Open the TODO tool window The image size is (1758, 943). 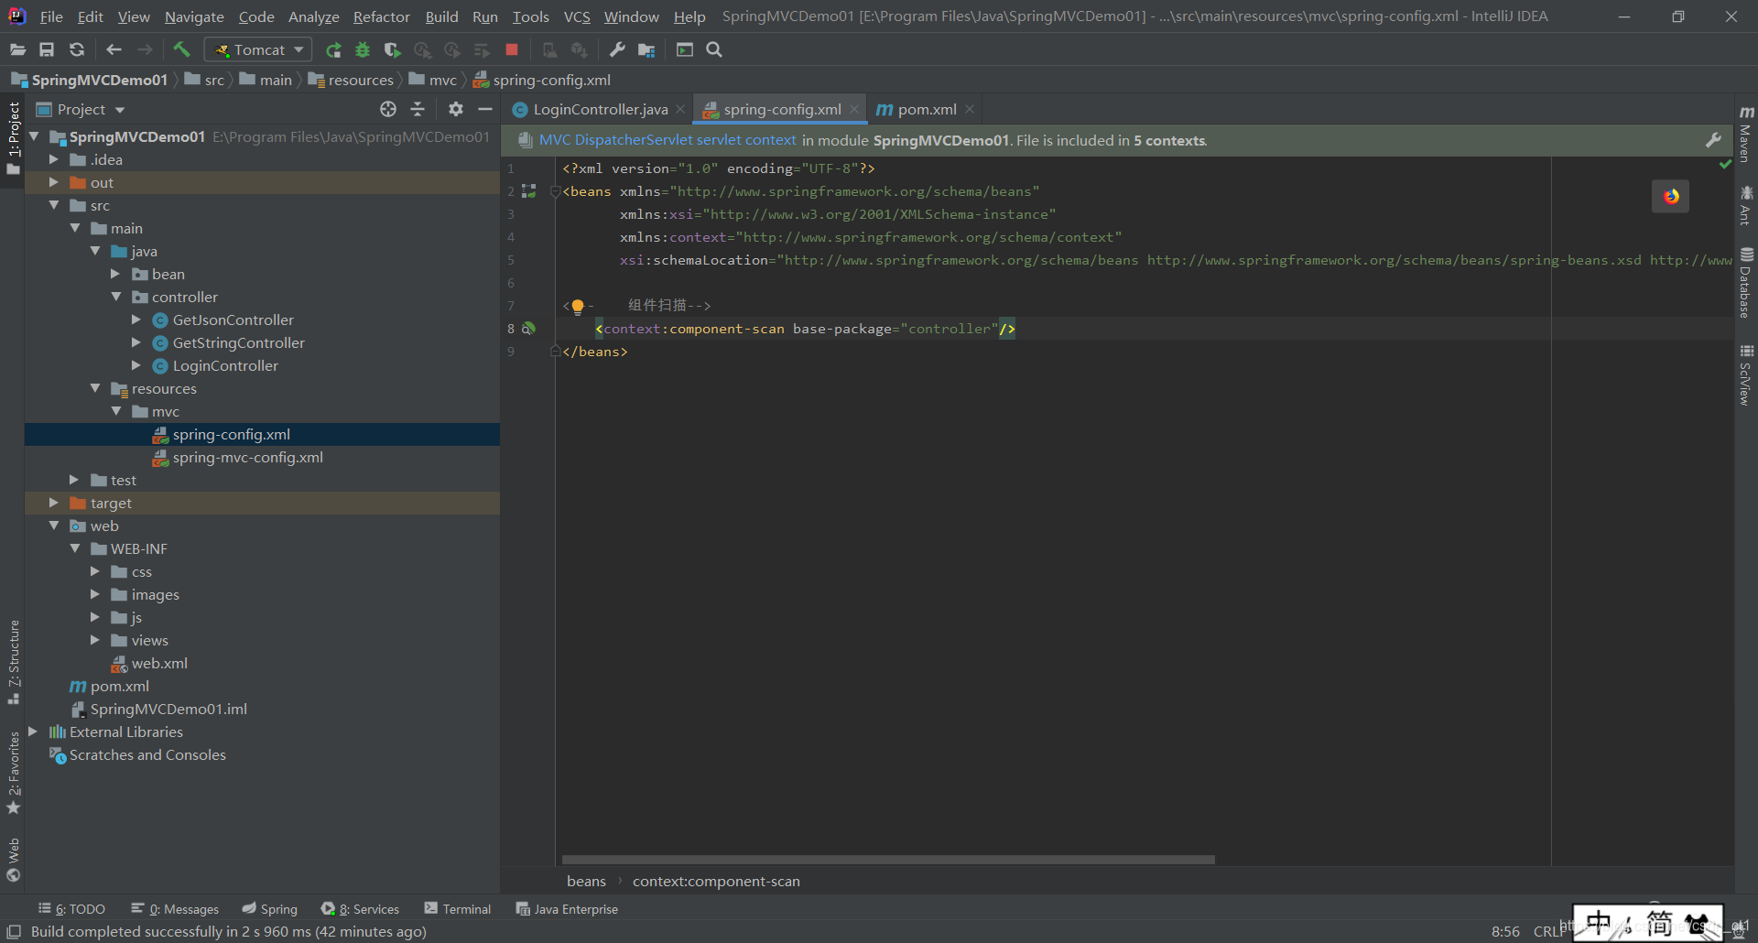tap(71, 909)
